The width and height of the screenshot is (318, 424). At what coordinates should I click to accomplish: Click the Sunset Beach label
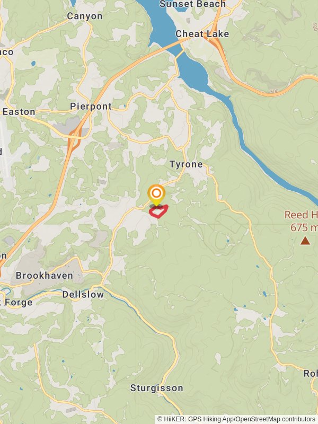point(192,4)
